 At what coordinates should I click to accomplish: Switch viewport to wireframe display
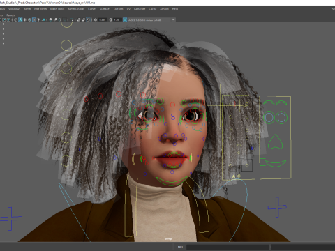tap(15, 20)
